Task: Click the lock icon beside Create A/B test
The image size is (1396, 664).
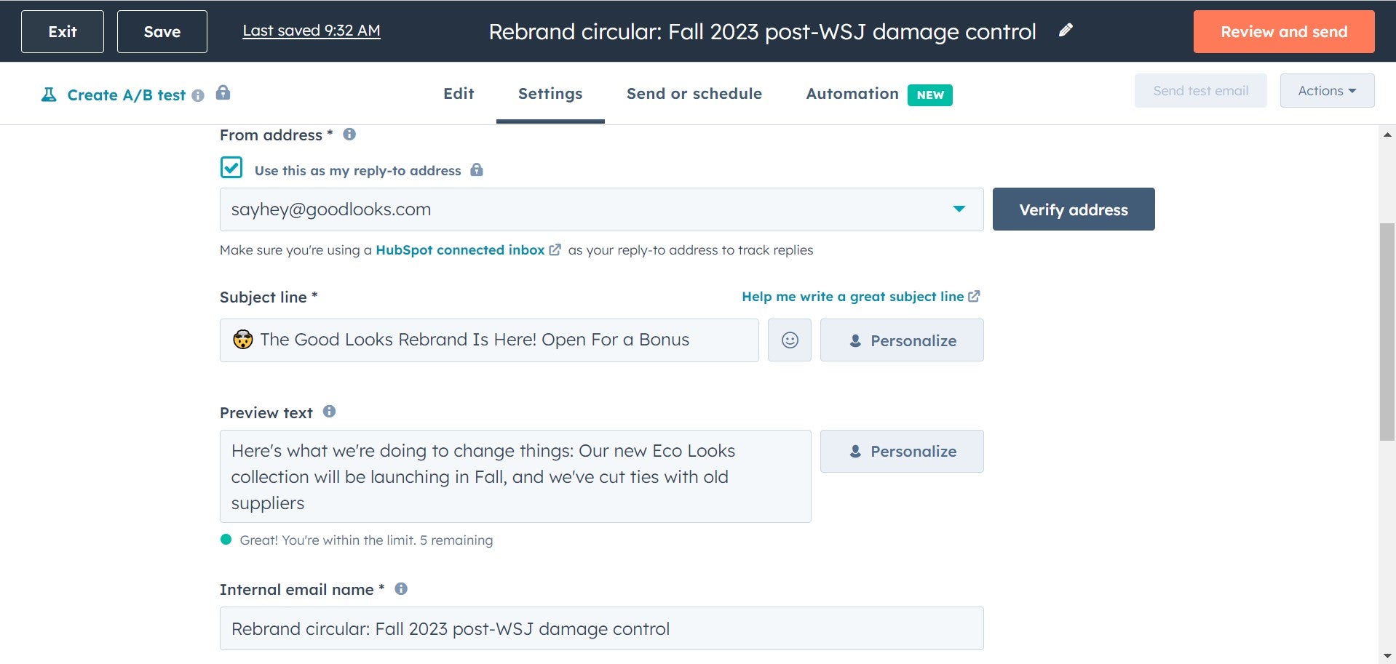Action: 223,93
